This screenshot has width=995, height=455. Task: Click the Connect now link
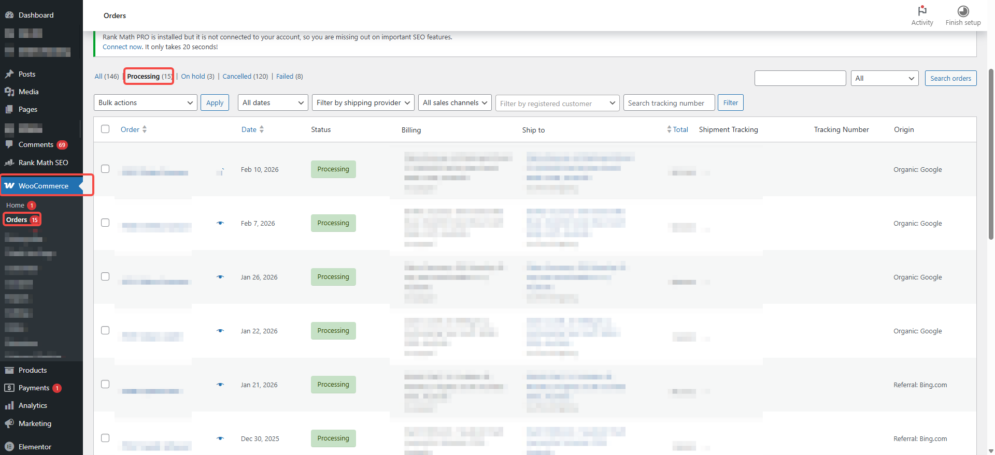pos(122,47)
